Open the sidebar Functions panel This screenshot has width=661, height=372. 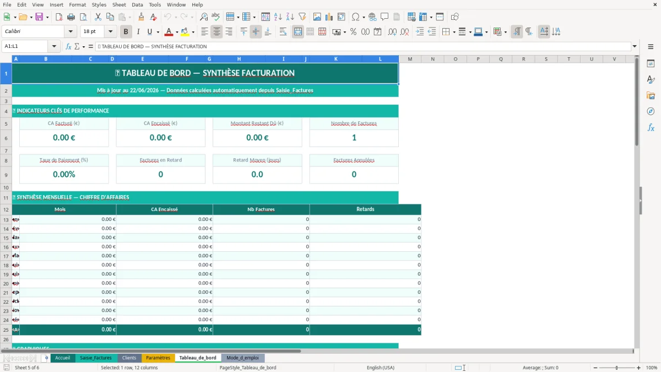(x=651, y=127)
